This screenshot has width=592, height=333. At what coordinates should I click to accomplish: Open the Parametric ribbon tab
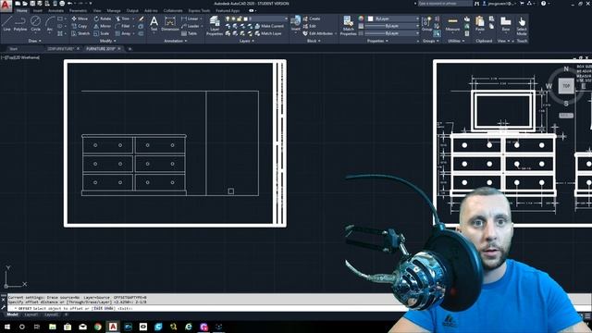point(78,11)
